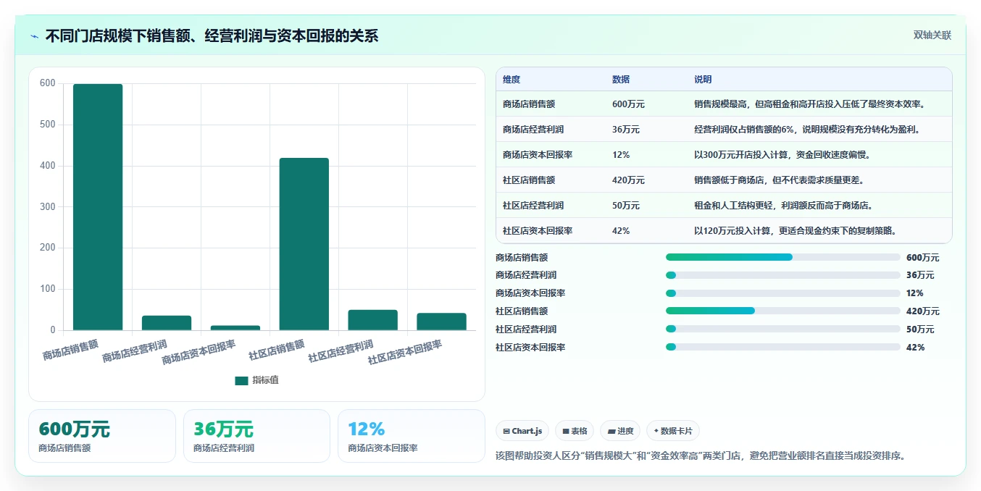Click the footer note starting 该图帮助投资人区分
This screenshot has height=491, width=981.
[x=701, y=456]
